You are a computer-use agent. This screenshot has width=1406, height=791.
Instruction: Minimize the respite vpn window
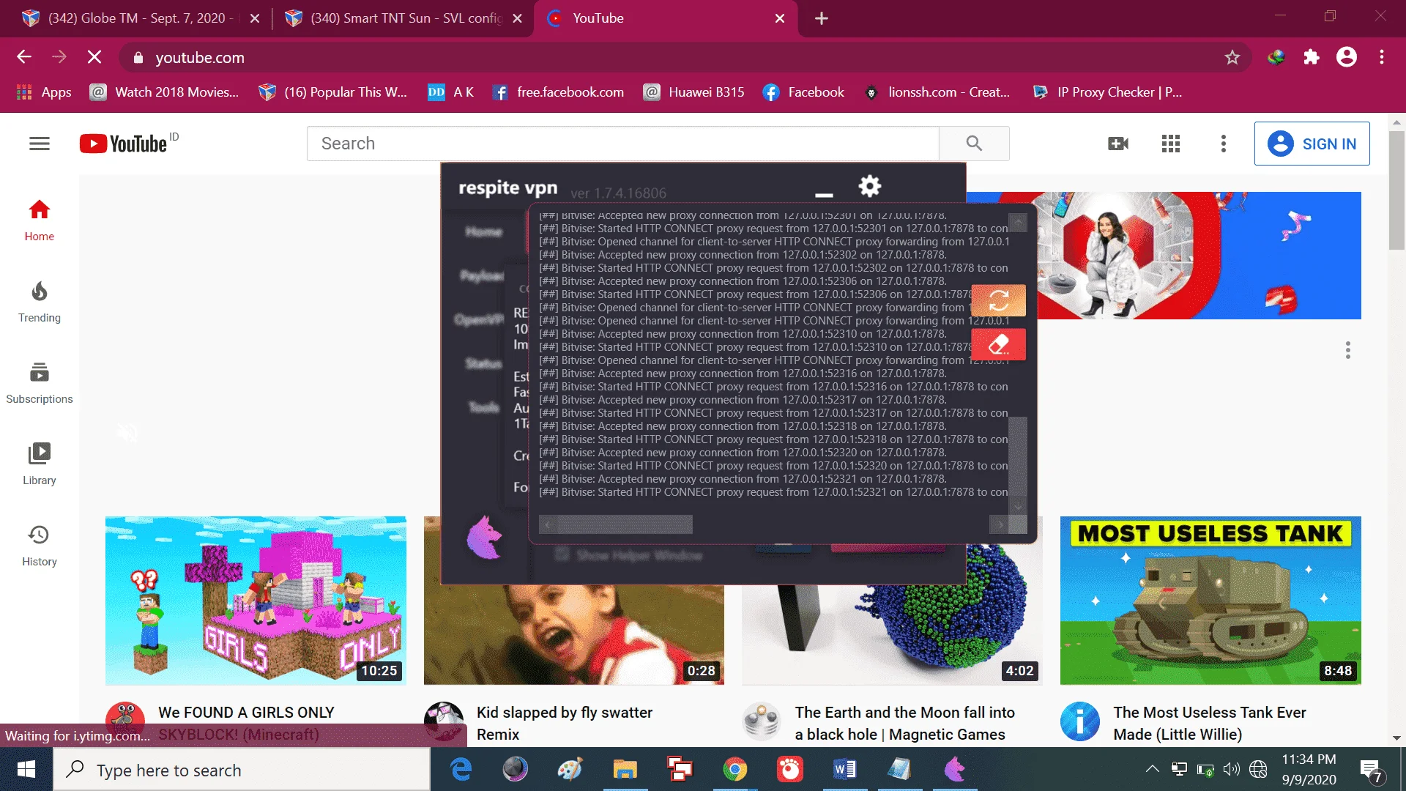tap(824, 195)
